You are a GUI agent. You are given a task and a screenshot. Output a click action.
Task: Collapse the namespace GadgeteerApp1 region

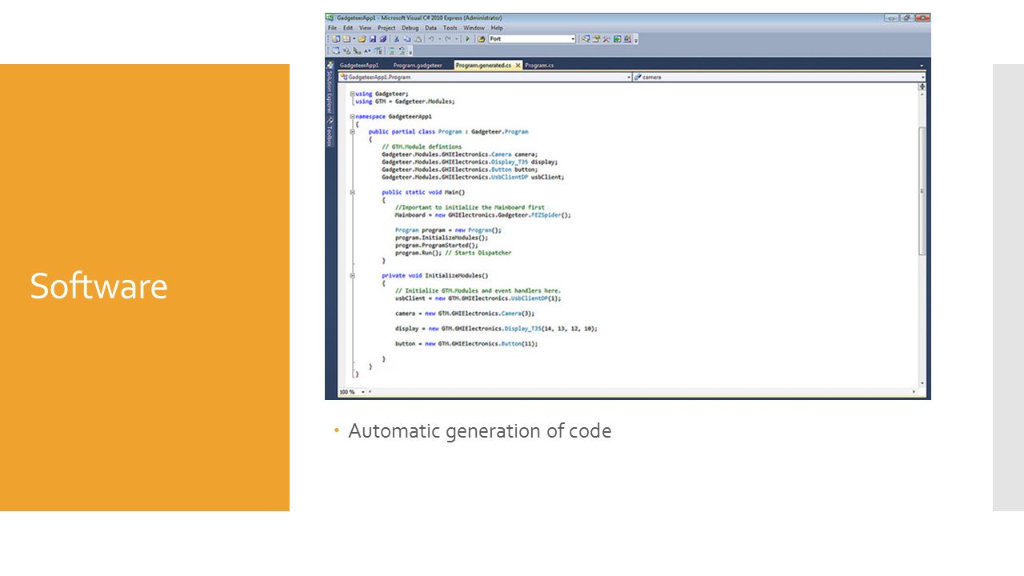click(x=353, y=117)
